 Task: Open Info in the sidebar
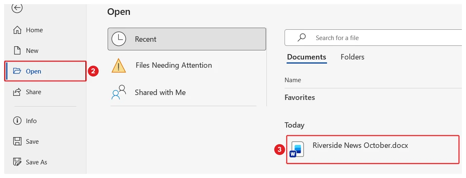(45, 121)
